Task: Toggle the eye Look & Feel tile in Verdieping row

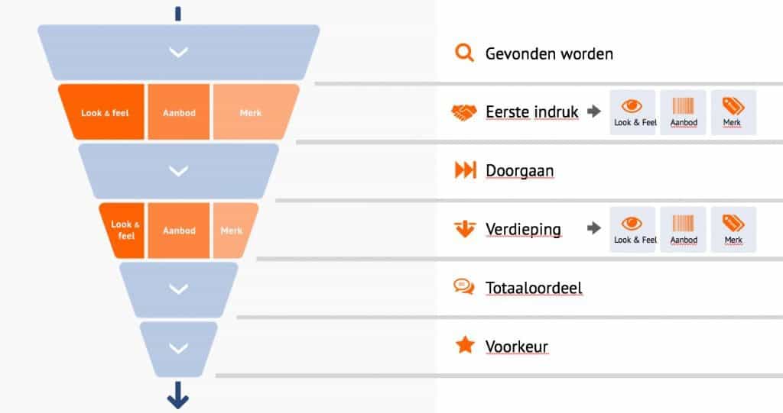Action: coord(632,230)
